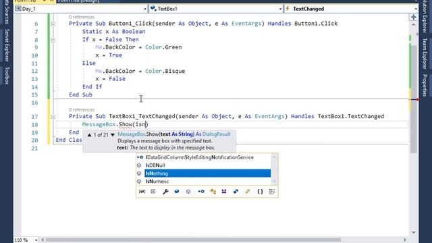Toggle the Interfaces filter icon
The height and width of the screenshot is (243, 432).
[x=201, y=192]
